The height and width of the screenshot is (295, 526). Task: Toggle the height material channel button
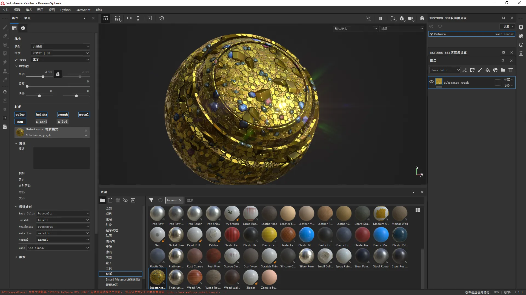41,115
